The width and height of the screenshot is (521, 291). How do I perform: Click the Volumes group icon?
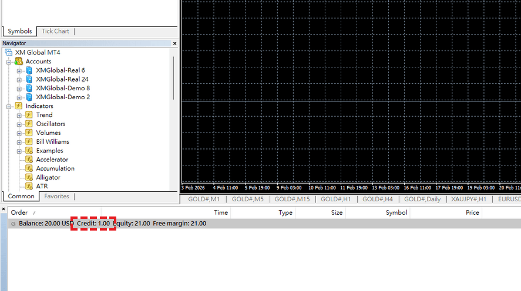[29, 133]
